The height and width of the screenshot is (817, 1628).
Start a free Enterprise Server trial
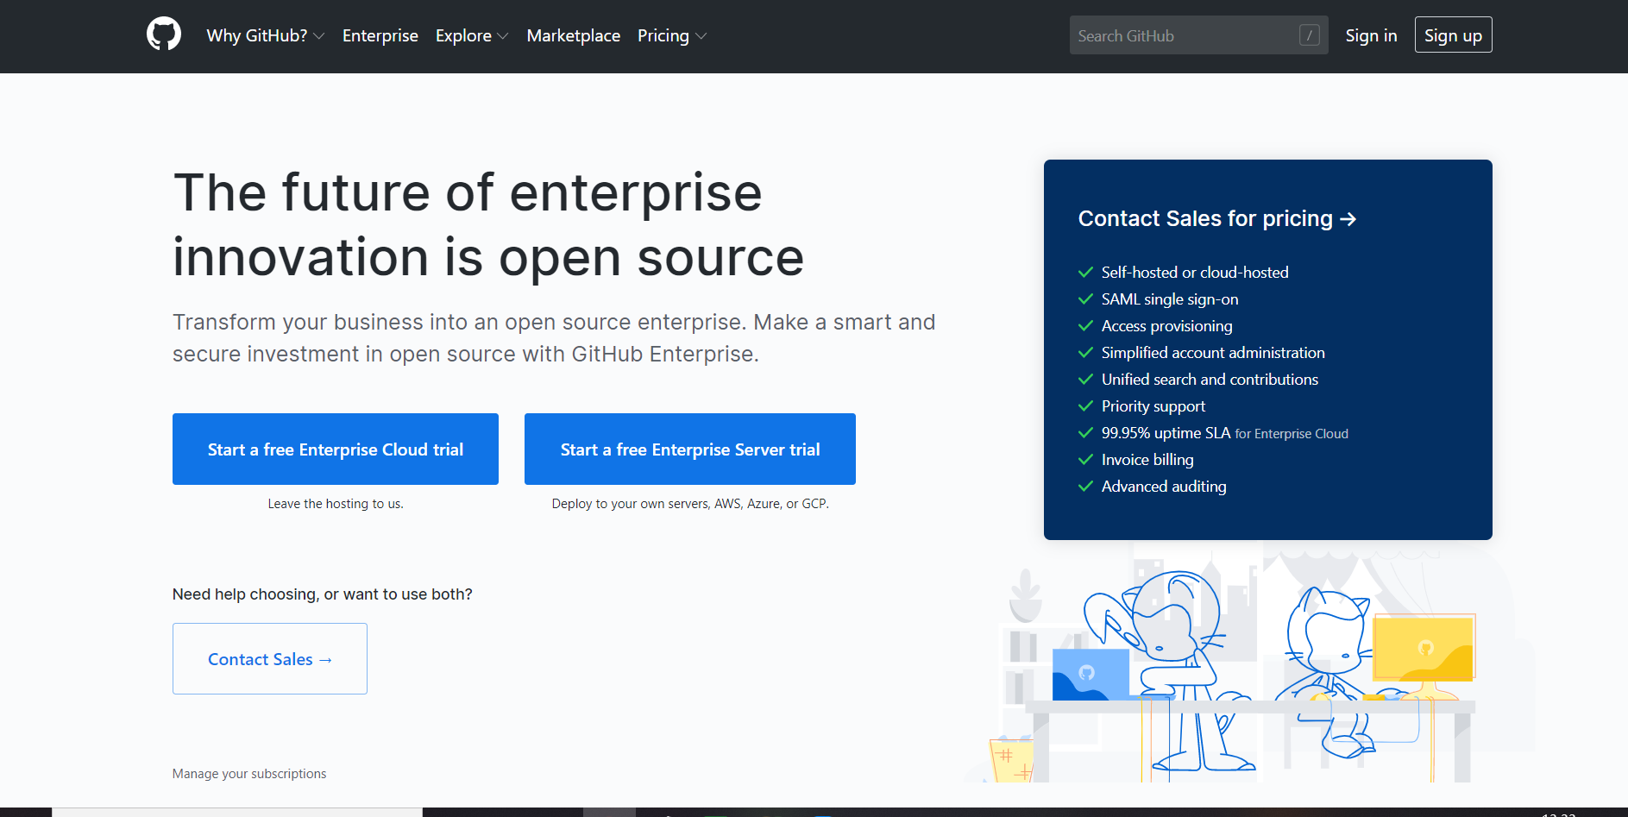690,449
